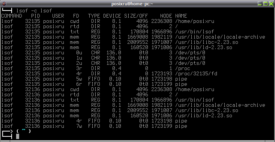Select locale-archive path in the PID 32135 row
The width and height of the screenshot is (275, 142).
220,37
